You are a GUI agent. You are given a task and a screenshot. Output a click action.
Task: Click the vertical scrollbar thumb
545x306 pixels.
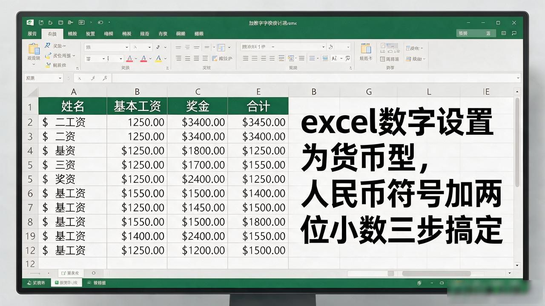click(517, 142)
